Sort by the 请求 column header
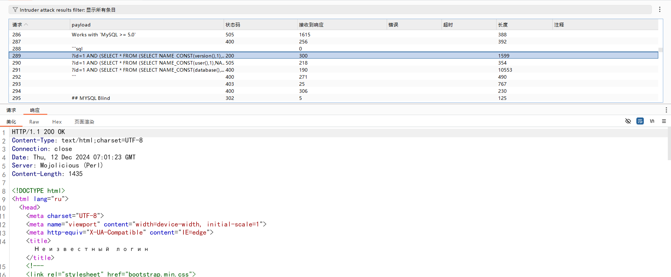This screenshot has height=277, width=671. point(39,25)
